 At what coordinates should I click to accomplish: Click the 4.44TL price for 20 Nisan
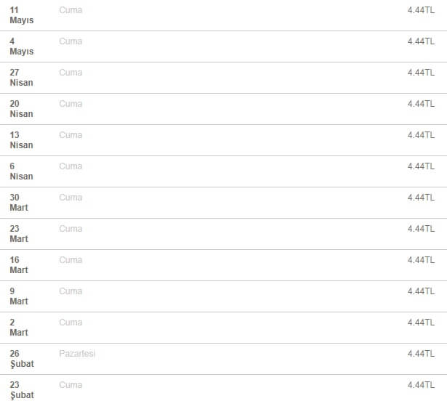pos(421,104)
